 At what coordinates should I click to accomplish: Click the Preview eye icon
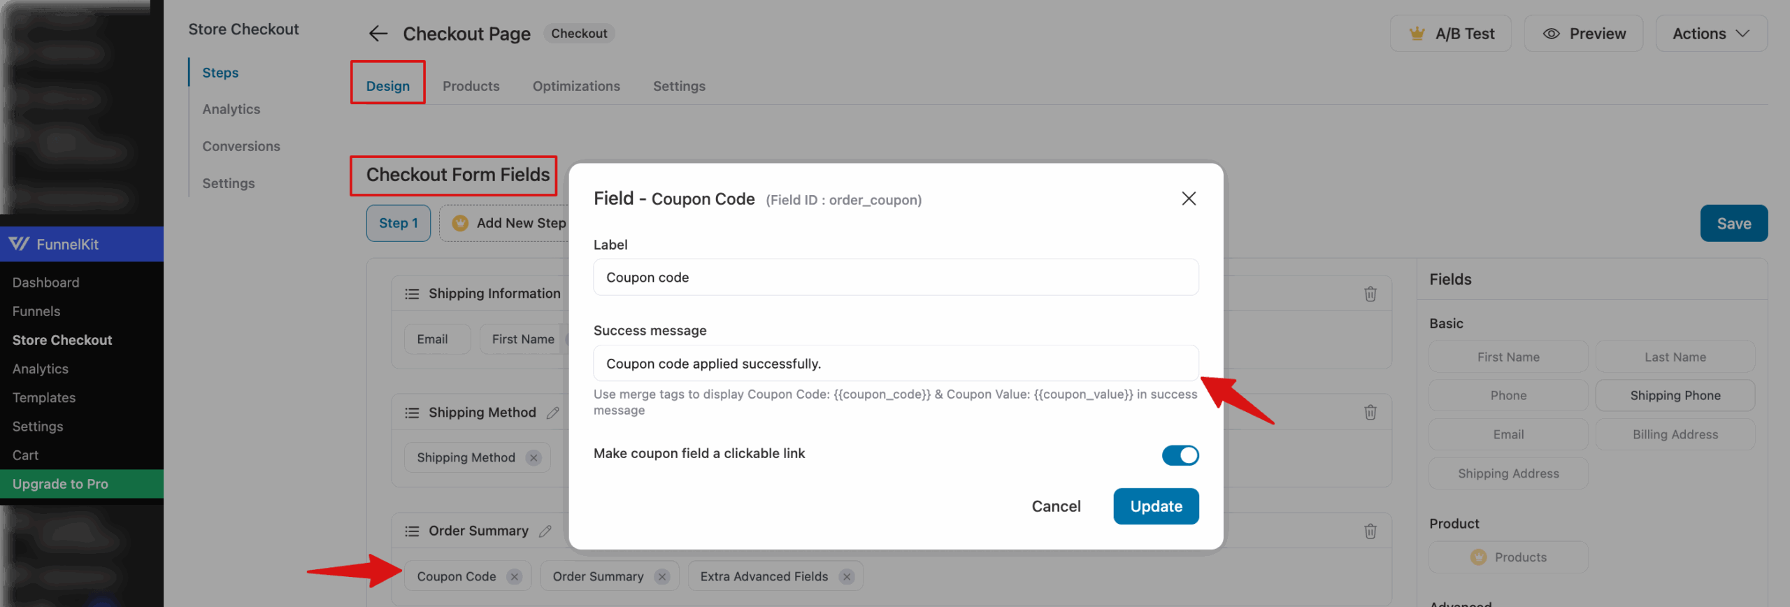coord(1552,33)
